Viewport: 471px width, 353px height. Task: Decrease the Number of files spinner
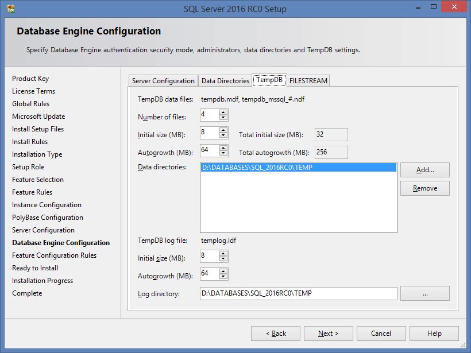click(223, 118)
